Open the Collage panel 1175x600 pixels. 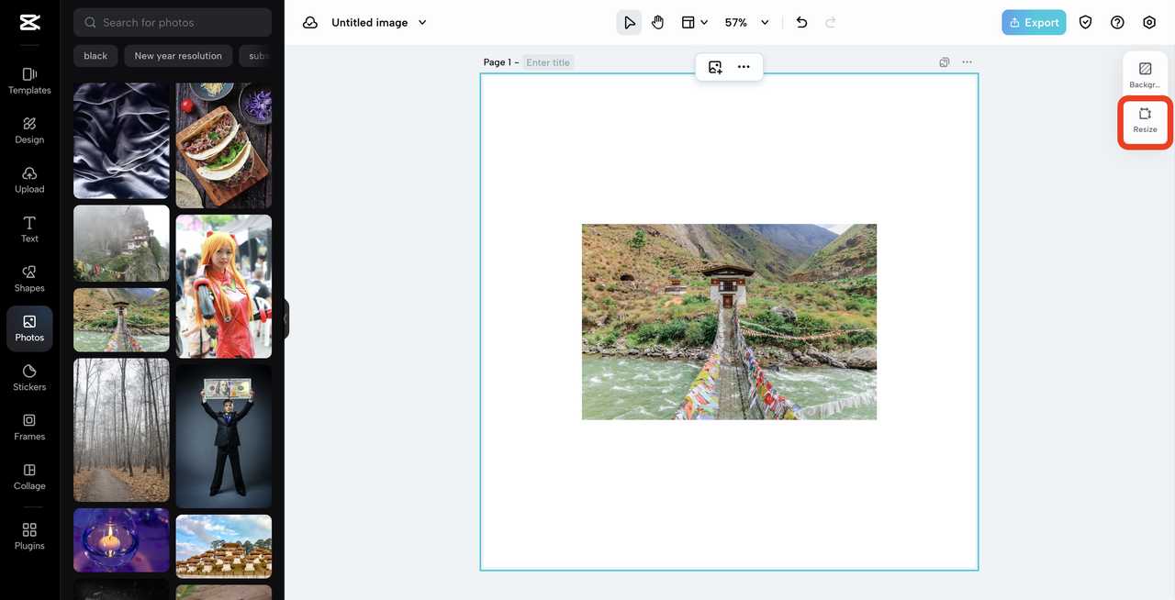pos(29,477)
